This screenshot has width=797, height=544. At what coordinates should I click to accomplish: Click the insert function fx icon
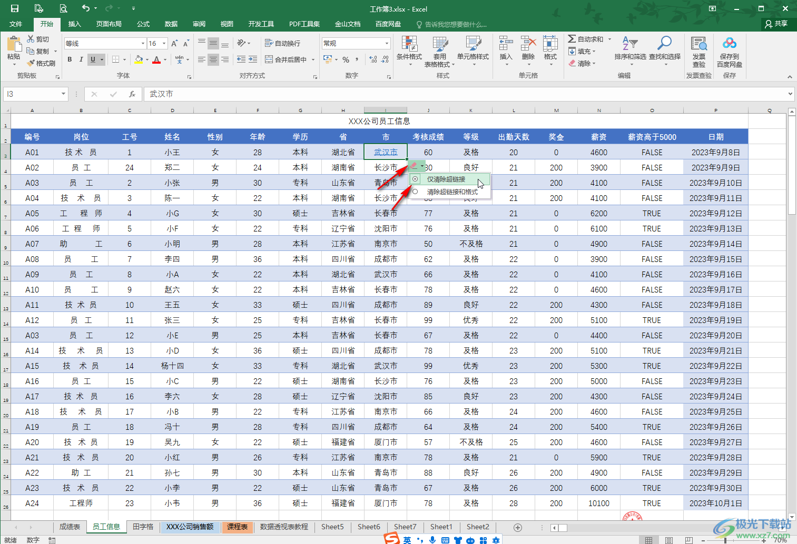click(132, 94)
